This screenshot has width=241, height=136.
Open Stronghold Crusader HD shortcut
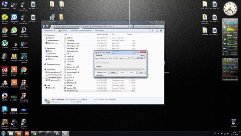[x=24, y=98]
